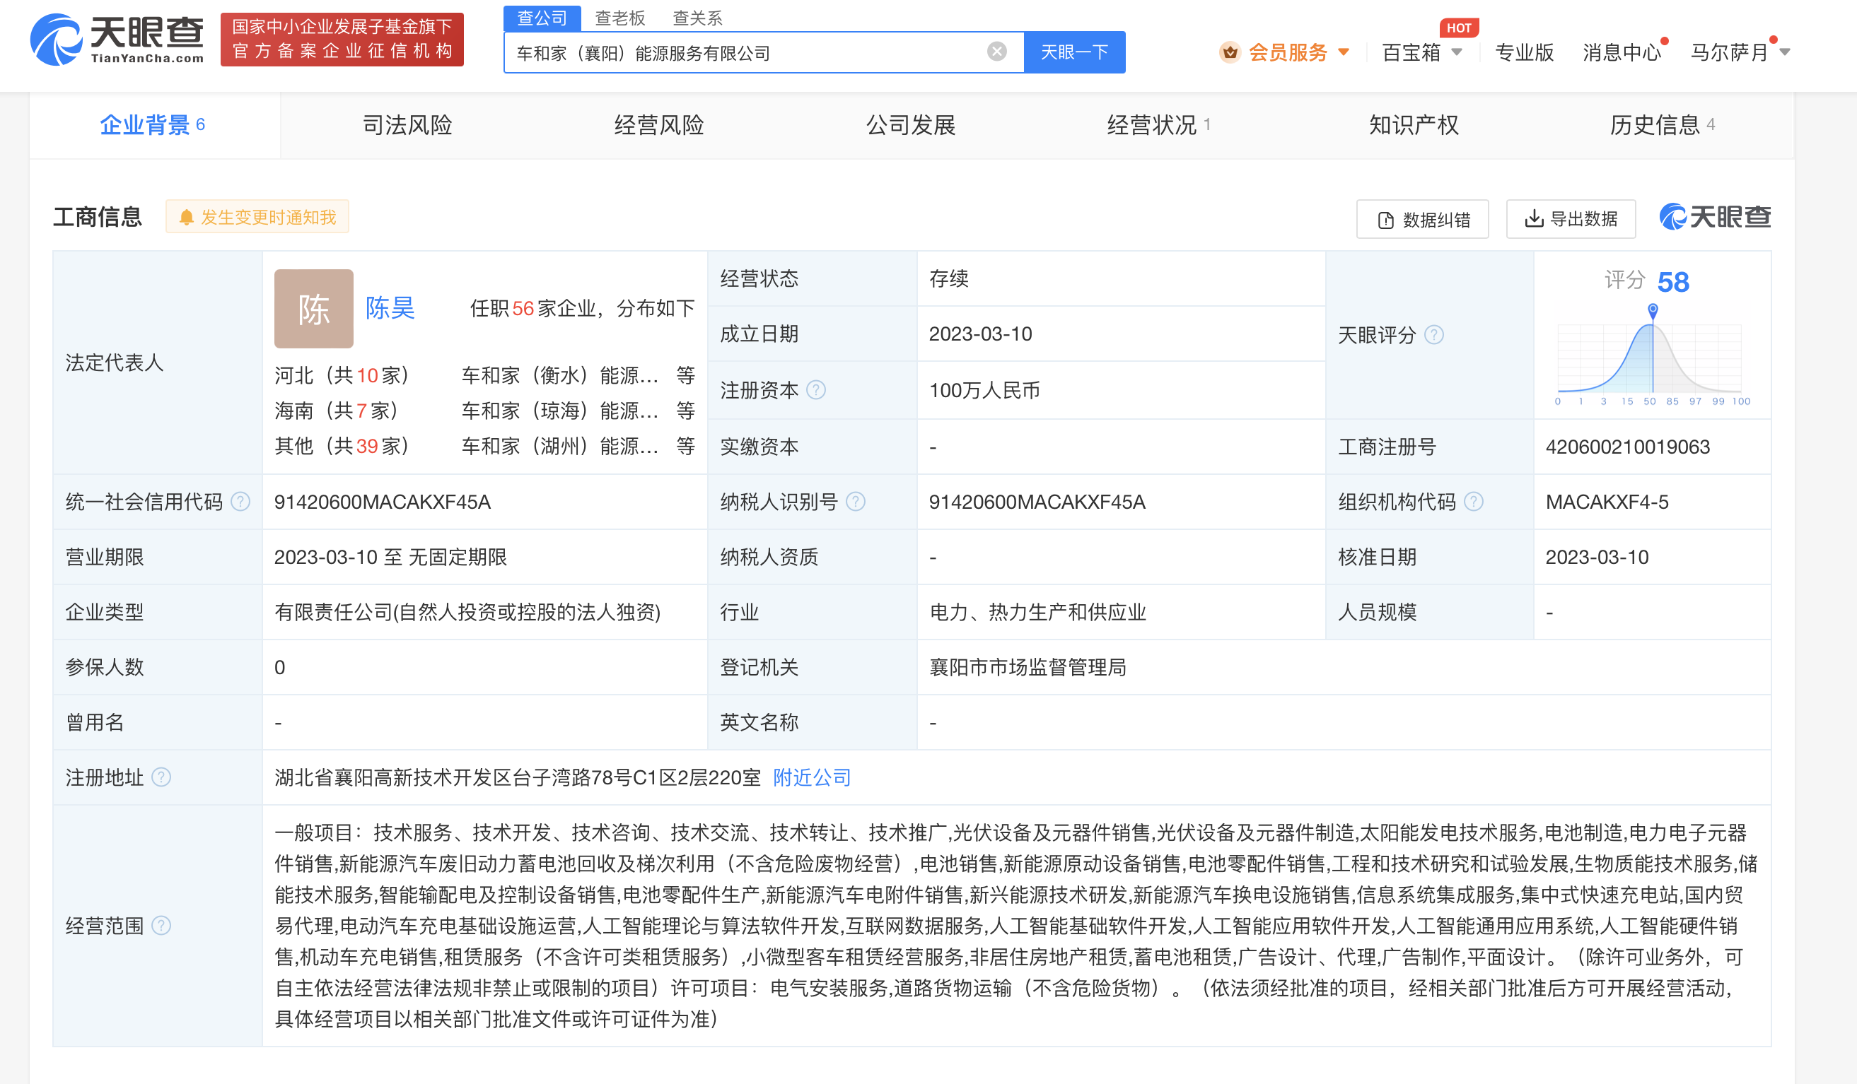Open 数据纠错 to report data errors

(x=1422, y=219)
